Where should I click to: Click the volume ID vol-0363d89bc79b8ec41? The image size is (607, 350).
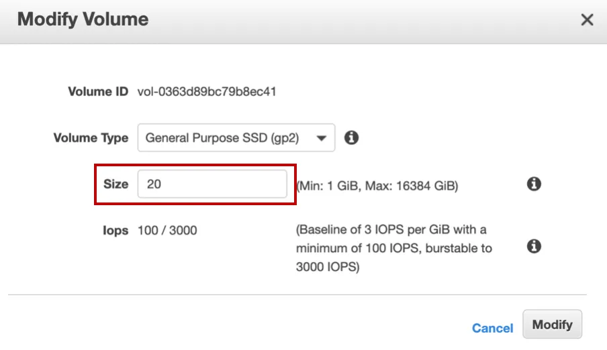pos(207,91)
